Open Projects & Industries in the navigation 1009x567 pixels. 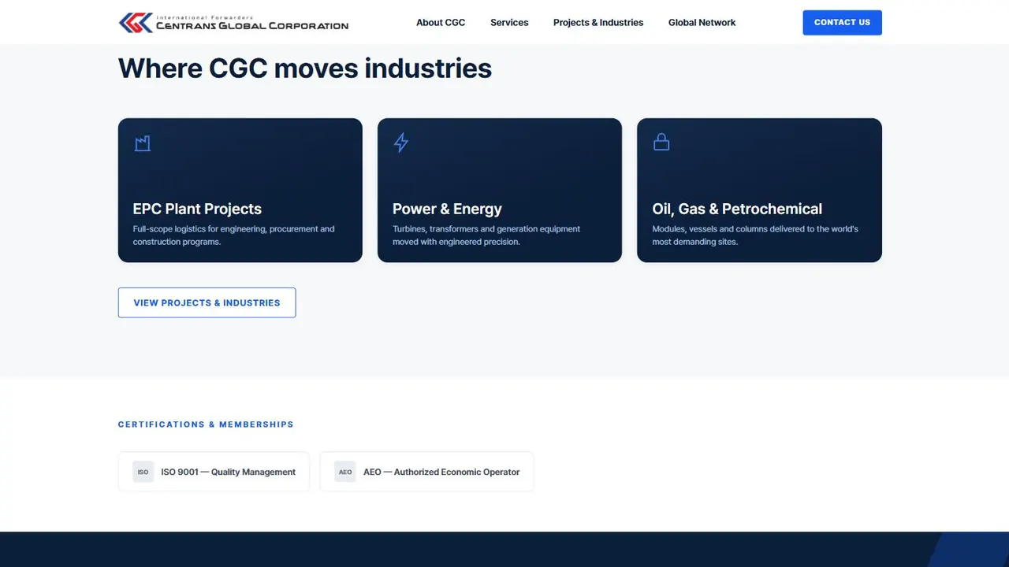click(598, 23)
